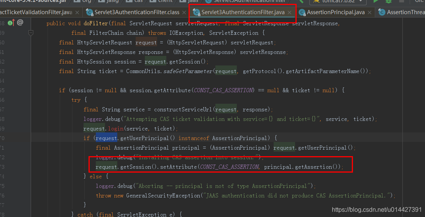Click the login method in request.login

click(116, 129)
